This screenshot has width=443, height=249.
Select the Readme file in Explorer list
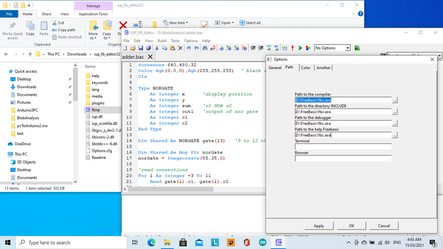[x=99, y=157]
